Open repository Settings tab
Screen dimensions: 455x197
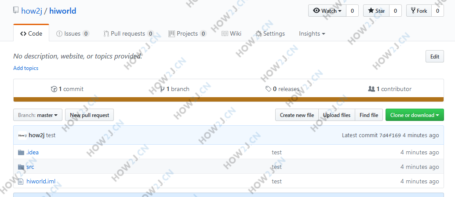point(270,34)
